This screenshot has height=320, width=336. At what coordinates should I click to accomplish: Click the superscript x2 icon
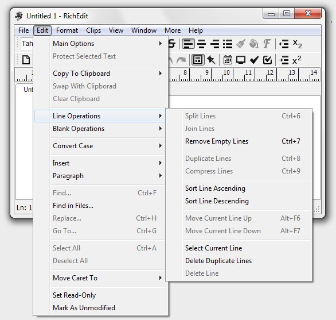297,60
